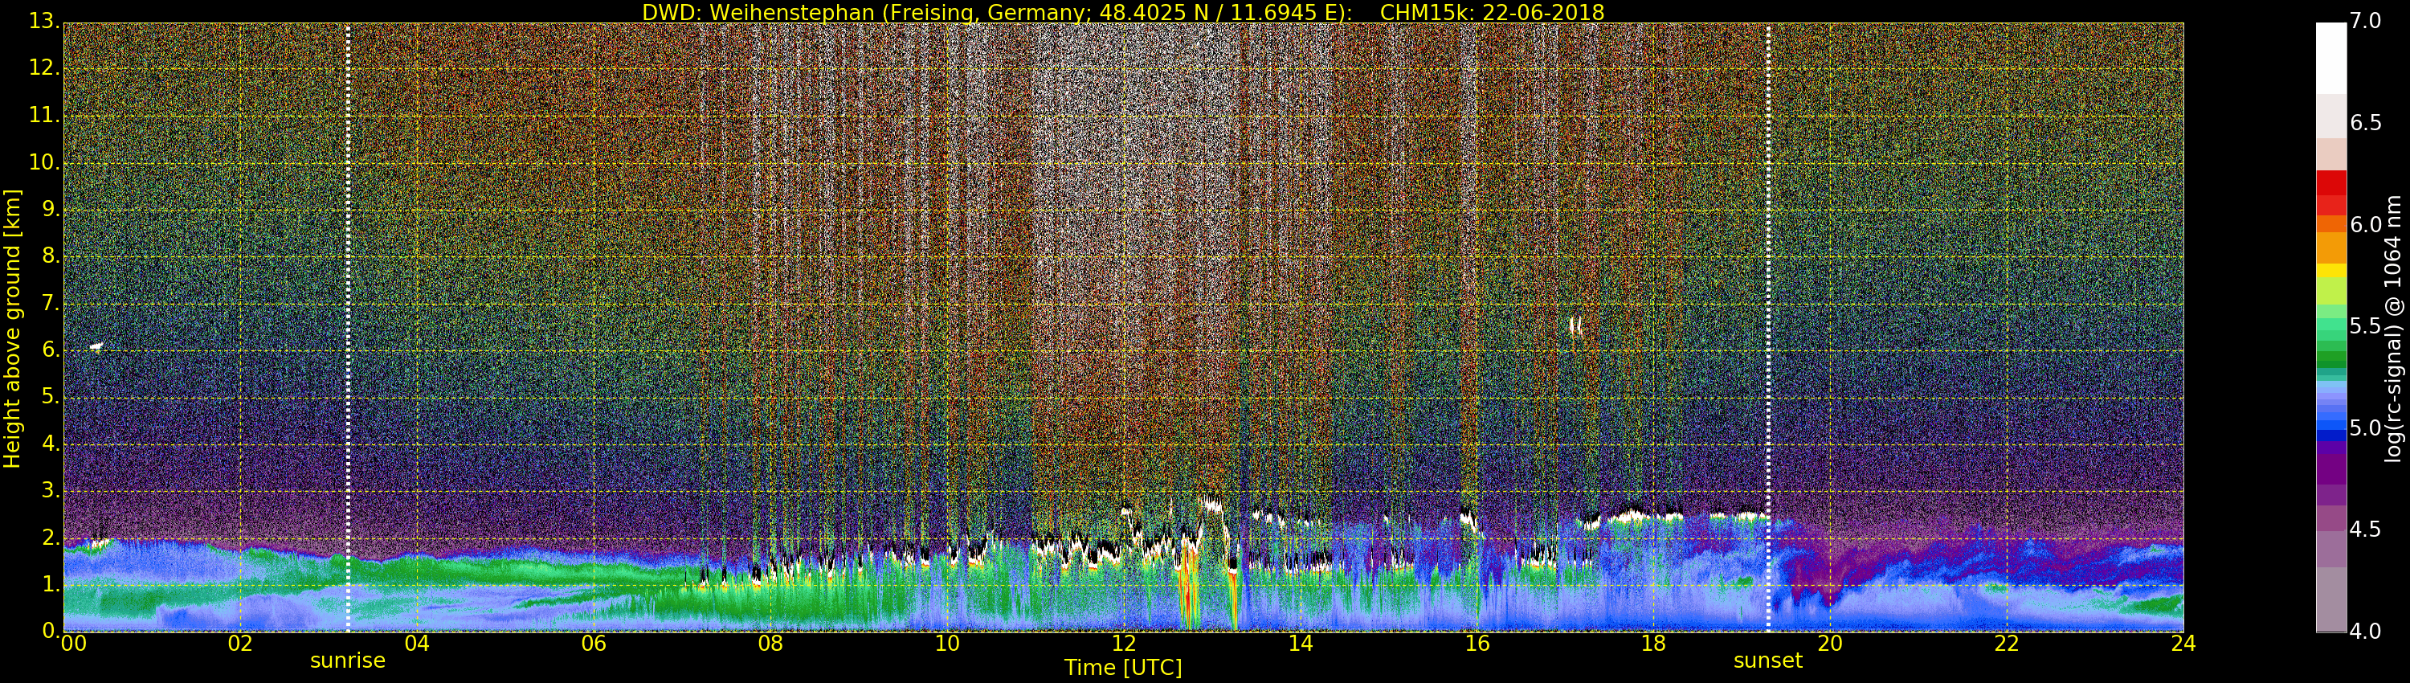Click the DWD Weihenstephan plot title
The width and height of the screenshot is (2410, 683).
coord(1123,12)
